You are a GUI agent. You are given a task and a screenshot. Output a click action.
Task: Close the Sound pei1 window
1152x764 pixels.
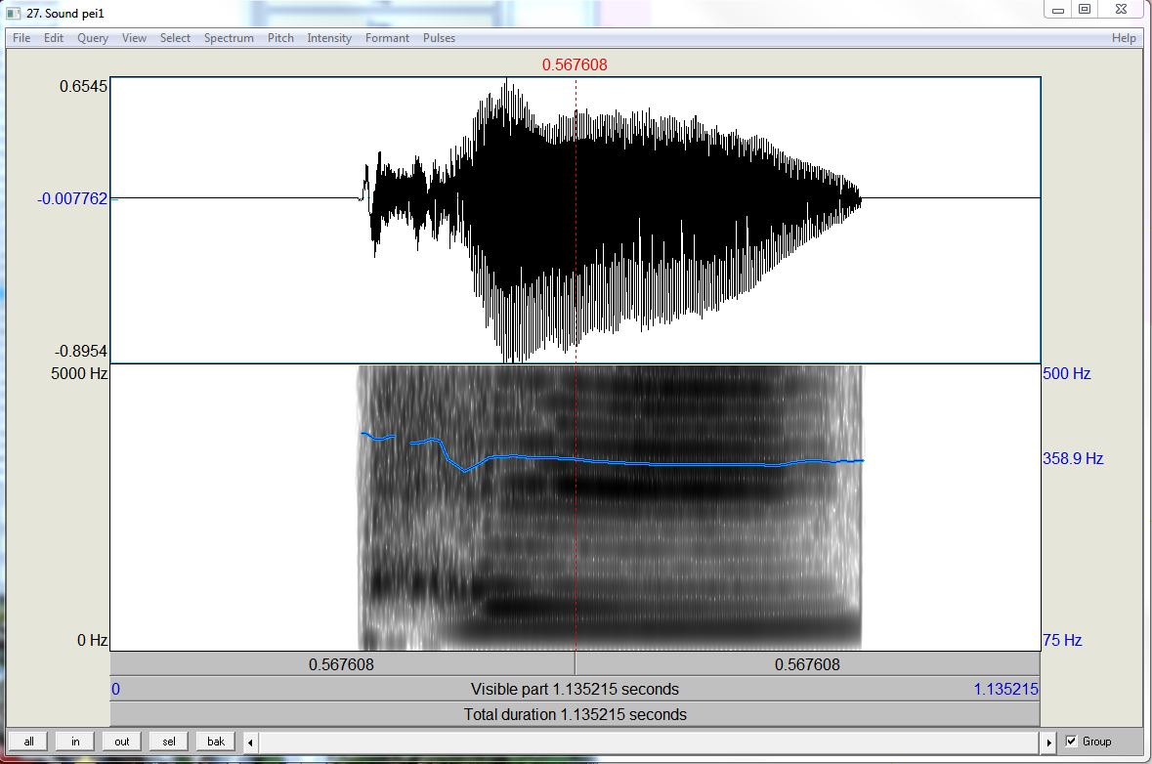coord(1121,10)
